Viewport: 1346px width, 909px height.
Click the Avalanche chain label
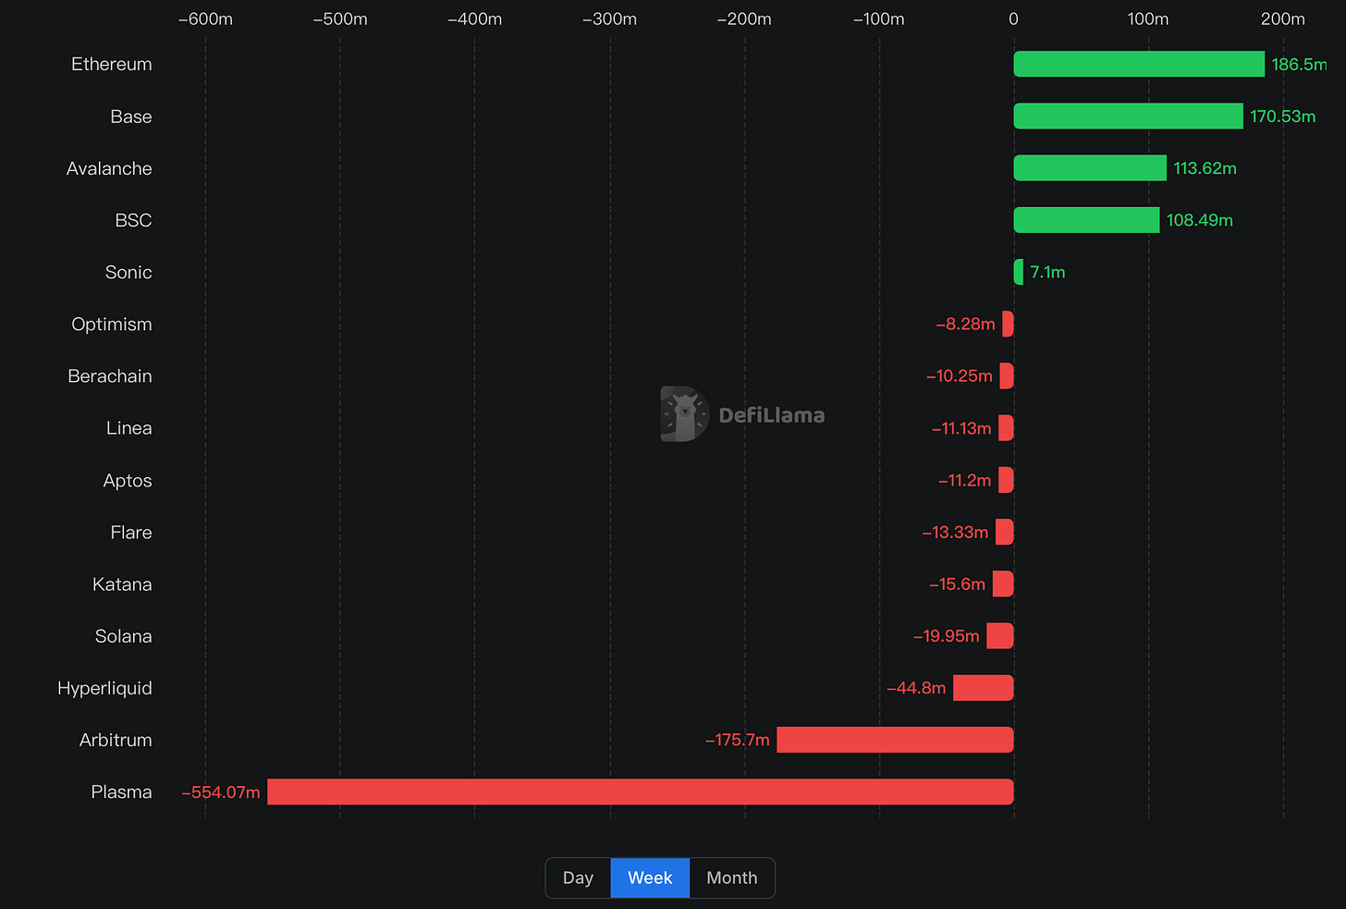tap(109, 168)
